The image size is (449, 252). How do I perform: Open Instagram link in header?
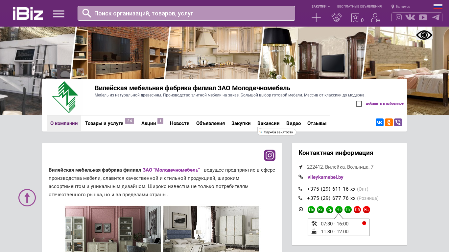click(x=399, y=17)
